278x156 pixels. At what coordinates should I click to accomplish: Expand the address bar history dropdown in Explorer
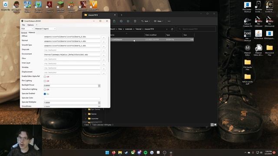click(167, 29)
